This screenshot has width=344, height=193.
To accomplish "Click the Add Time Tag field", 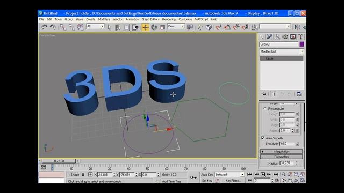I will pos(174,181).
